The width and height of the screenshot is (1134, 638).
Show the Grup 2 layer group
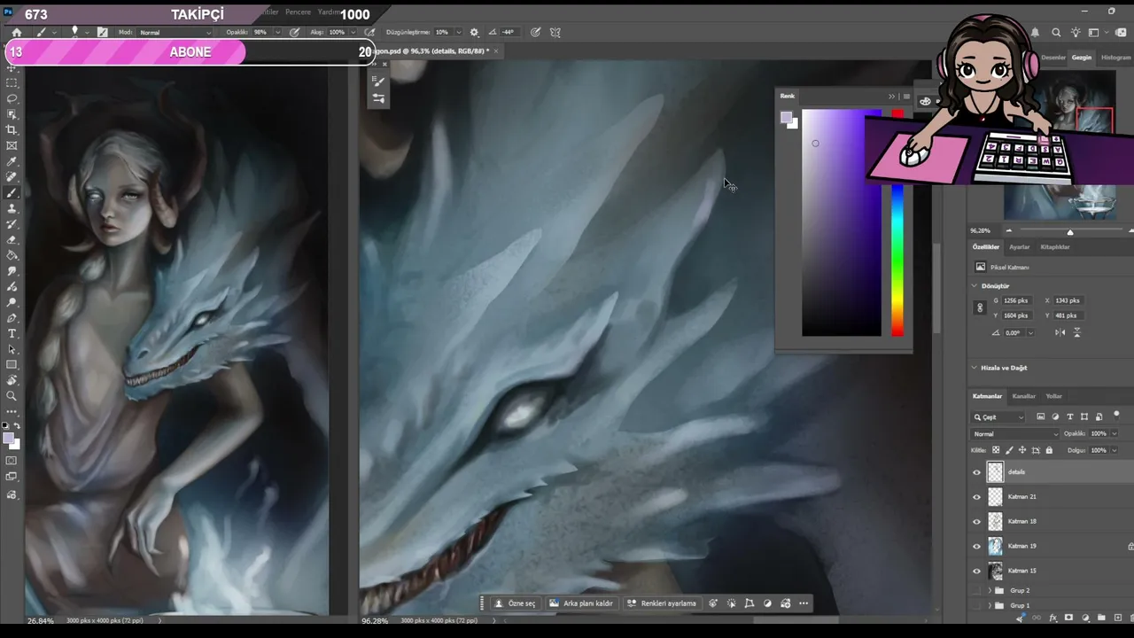click(977, 590)
